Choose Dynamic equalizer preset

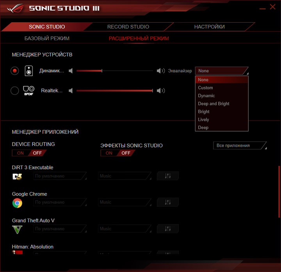[x=222, y=96]
